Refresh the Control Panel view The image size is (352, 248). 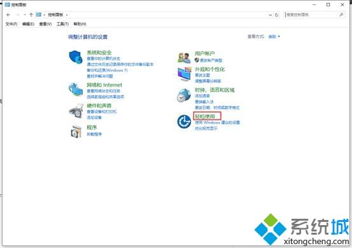[276, 15]
